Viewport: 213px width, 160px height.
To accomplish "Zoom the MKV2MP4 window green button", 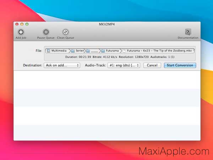I will click(x=27, y=24).
